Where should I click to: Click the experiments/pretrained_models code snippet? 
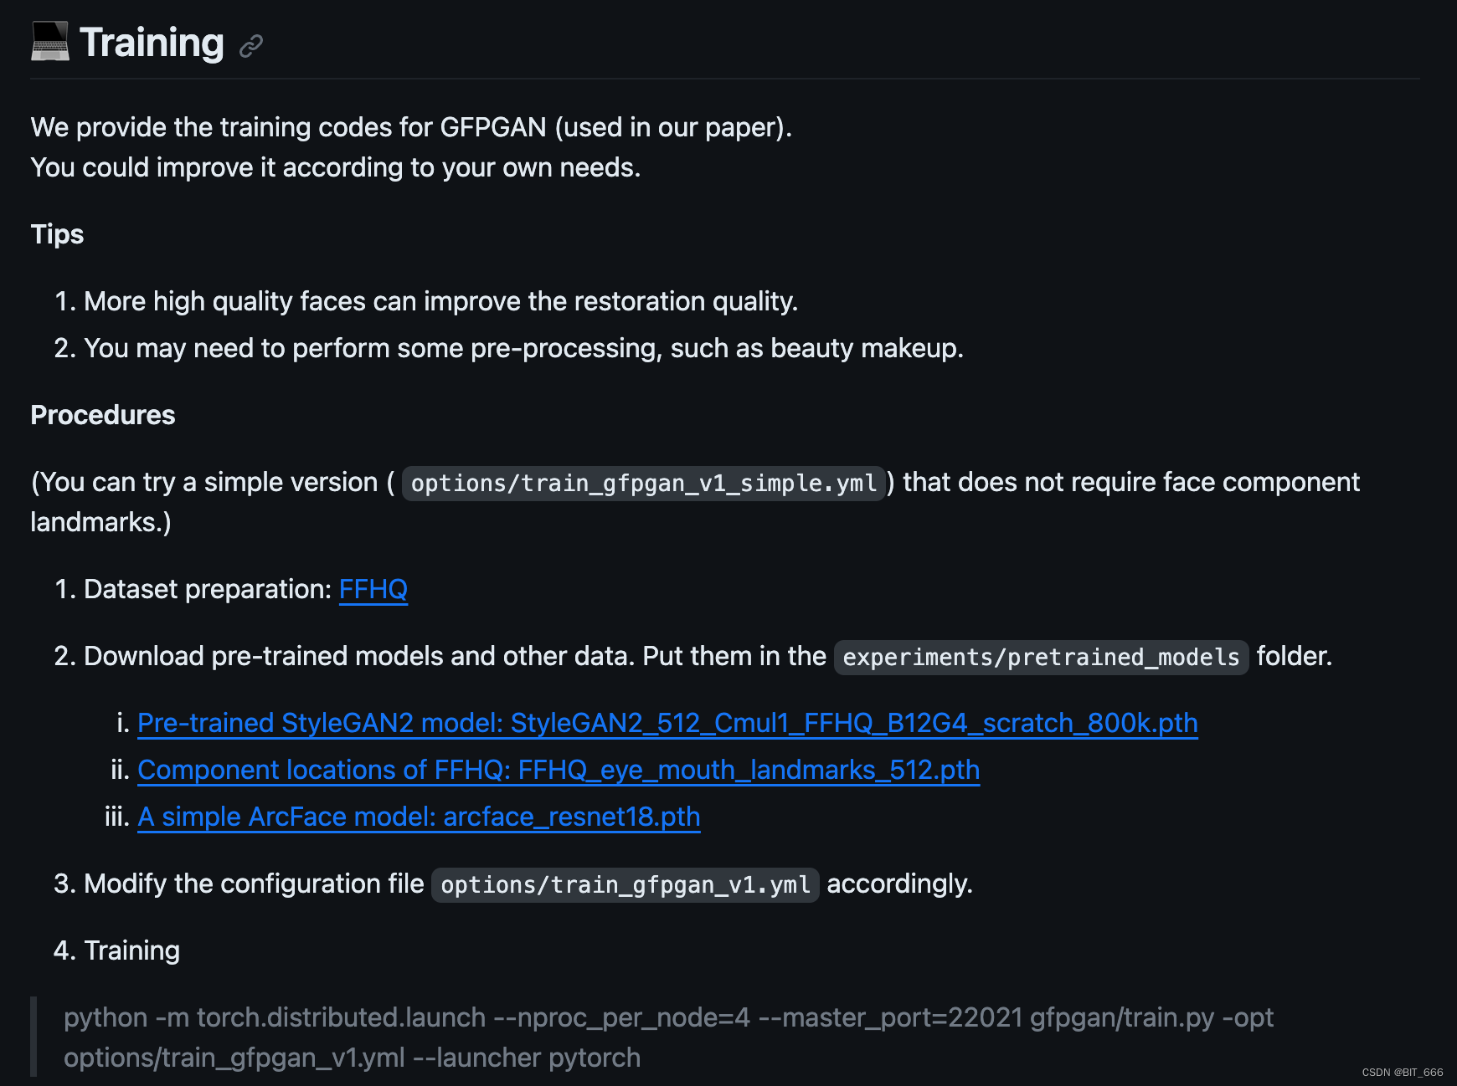click(x=1040, y=657)
